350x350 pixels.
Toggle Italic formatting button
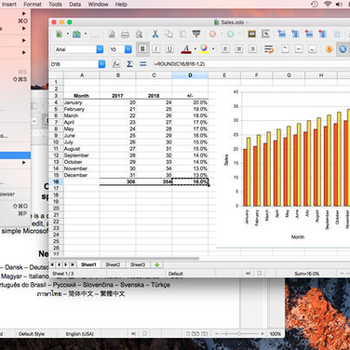click(156, 49)
